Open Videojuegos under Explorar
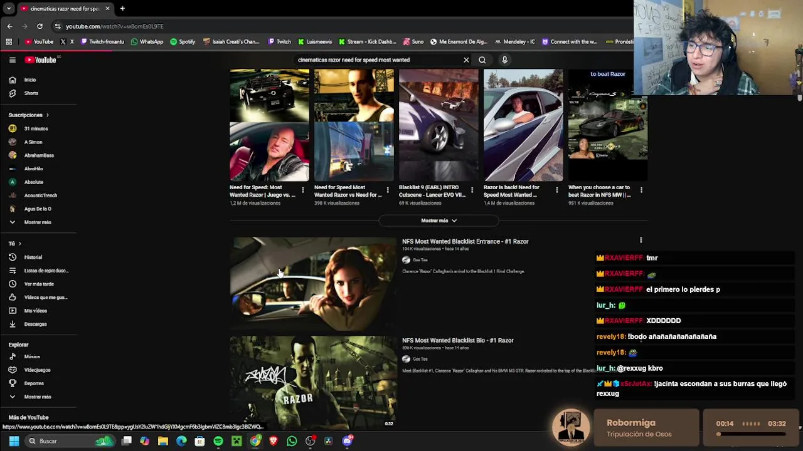Viewport: 803px width, 451px height. (37, 370)
